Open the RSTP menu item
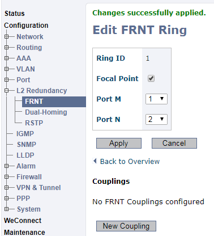Viewport: 214px width, 236px height. coord(34,123)
